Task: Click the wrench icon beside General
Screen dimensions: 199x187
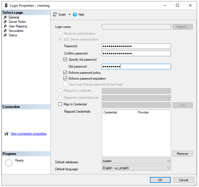Action: coord(5,17)
